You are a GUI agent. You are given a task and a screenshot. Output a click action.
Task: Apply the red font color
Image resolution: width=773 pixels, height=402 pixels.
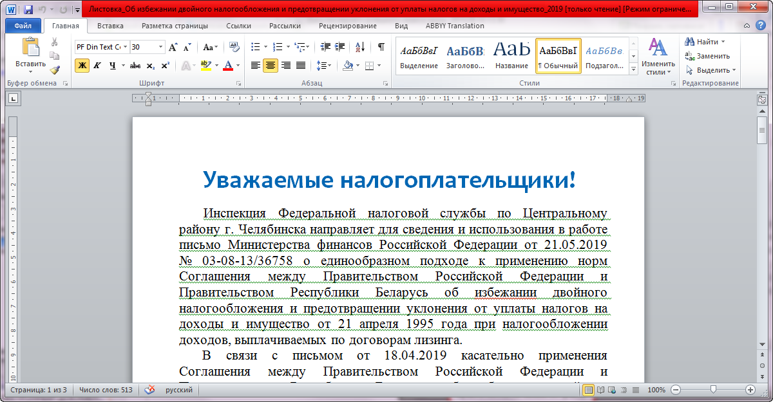(x=227, y=66)
